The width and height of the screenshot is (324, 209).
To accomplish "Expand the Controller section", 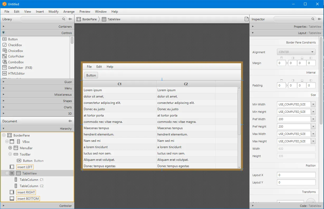I will pyautogui.click(x=37, y=206).
